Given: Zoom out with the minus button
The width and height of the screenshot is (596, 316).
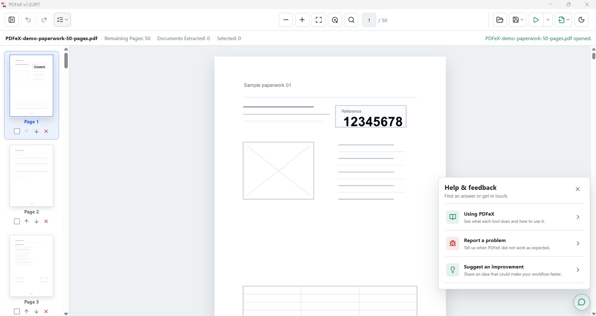Looking at the screenshot, I should point(286,20).
